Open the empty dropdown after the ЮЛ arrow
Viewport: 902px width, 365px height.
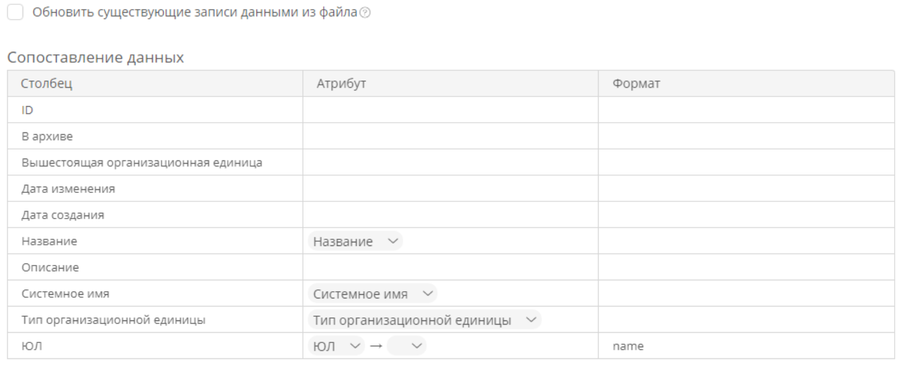click(406, 346)
